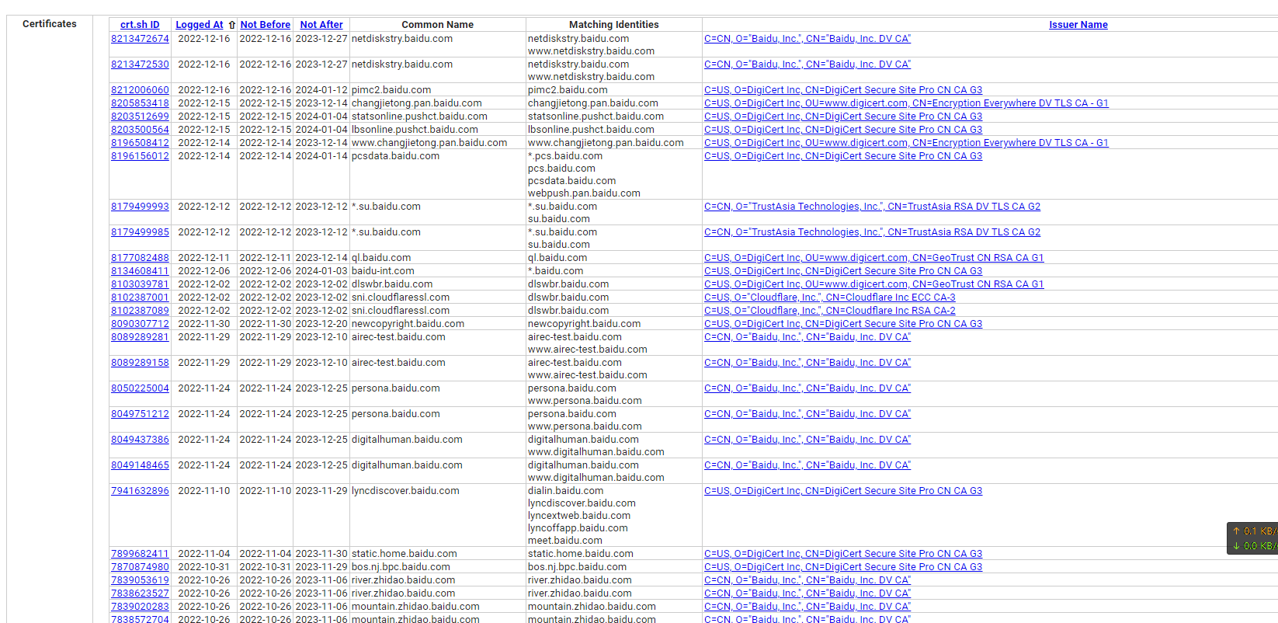Open certificate ID 8089289281
This screenshot has height=623, width=1278.
click(x=140, y=337)
